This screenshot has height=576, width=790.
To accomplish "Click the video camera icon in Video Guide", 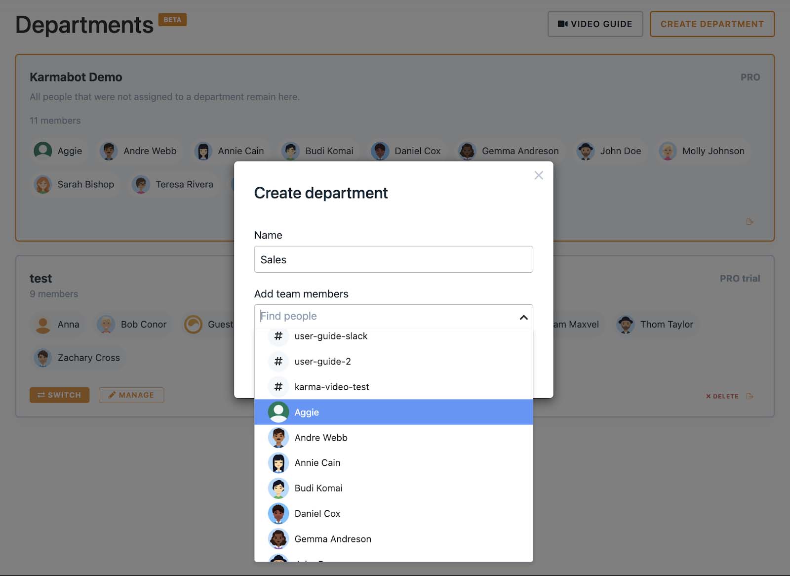I will [562, 23].
